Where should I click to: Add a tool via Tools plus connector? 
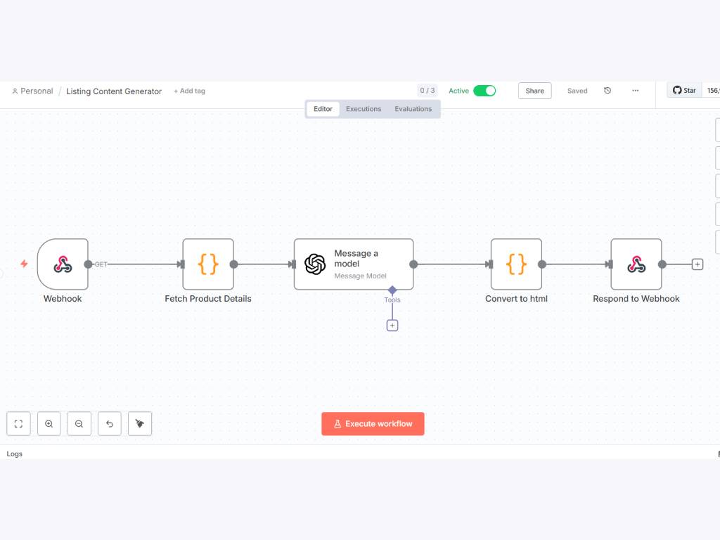point(392,326)
